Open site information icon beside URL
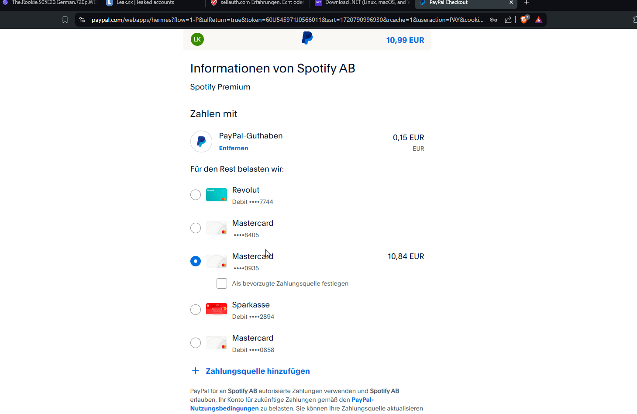The image size is (637, 414). [x=82, y=20]
